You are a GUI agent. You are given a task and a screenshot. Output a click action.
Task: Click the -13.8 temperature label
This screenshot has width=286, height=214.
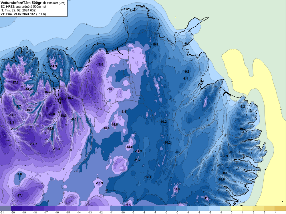[111, 89]
